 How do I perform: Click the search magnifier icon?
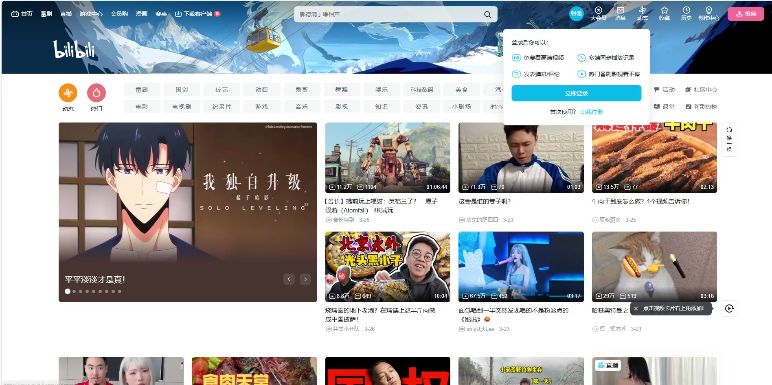487,14
